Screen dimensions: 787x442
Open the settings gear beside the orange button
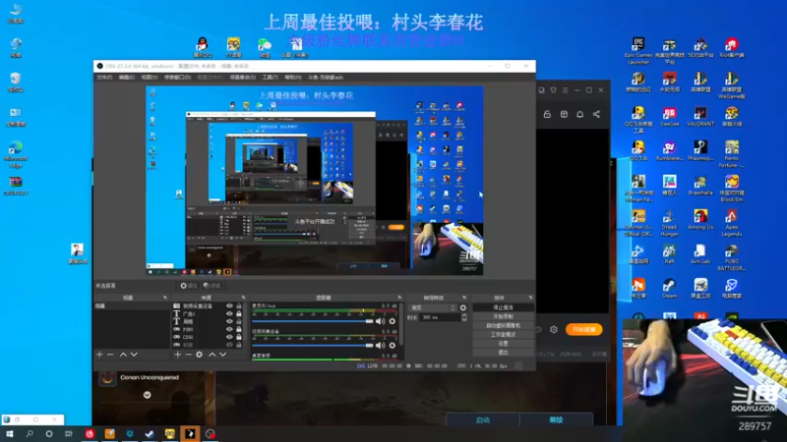coord(554,329)
